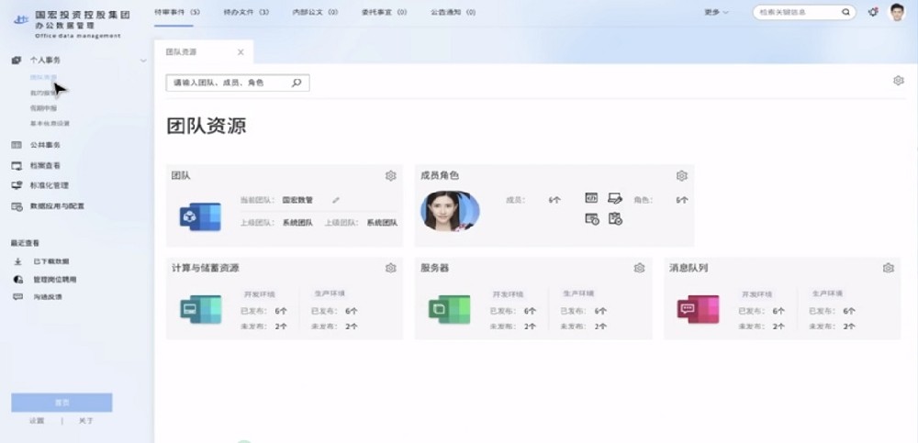Switch to 公告通知 (0) tab
918x443 pixels.
click(453, 12)
